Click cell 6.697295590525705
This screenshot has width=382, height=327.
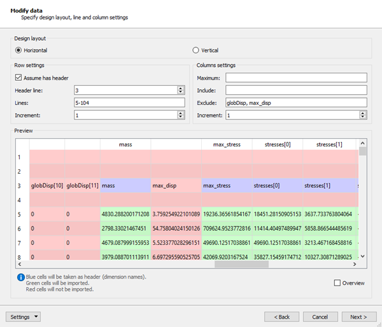pyautogui.click(x=176, y=255)
